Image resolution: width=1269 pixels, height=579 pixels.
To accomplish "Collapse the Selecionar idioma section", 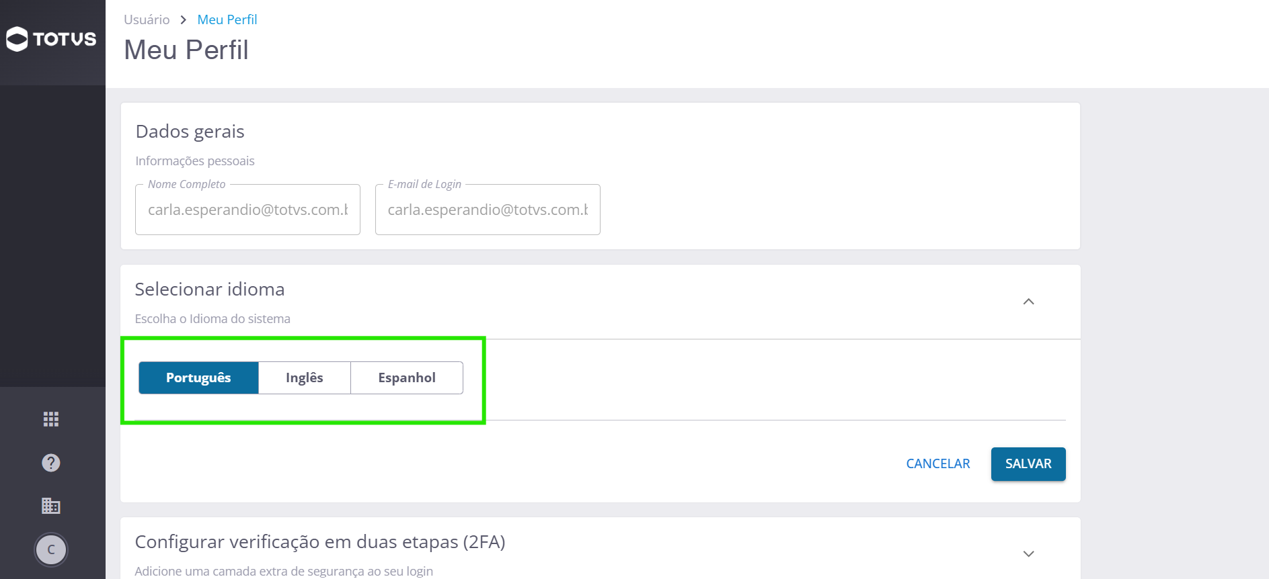I will click(1028, 302).
